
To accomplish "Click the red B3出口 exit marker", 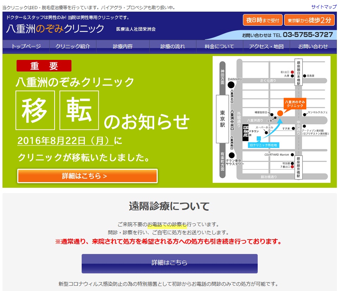I will click(292, 72).
